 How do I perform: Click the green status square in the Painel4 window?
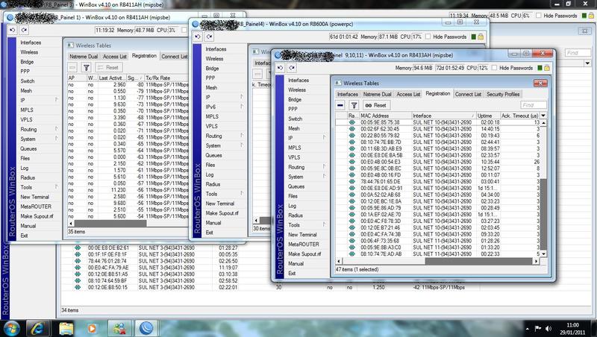[473, 37]
